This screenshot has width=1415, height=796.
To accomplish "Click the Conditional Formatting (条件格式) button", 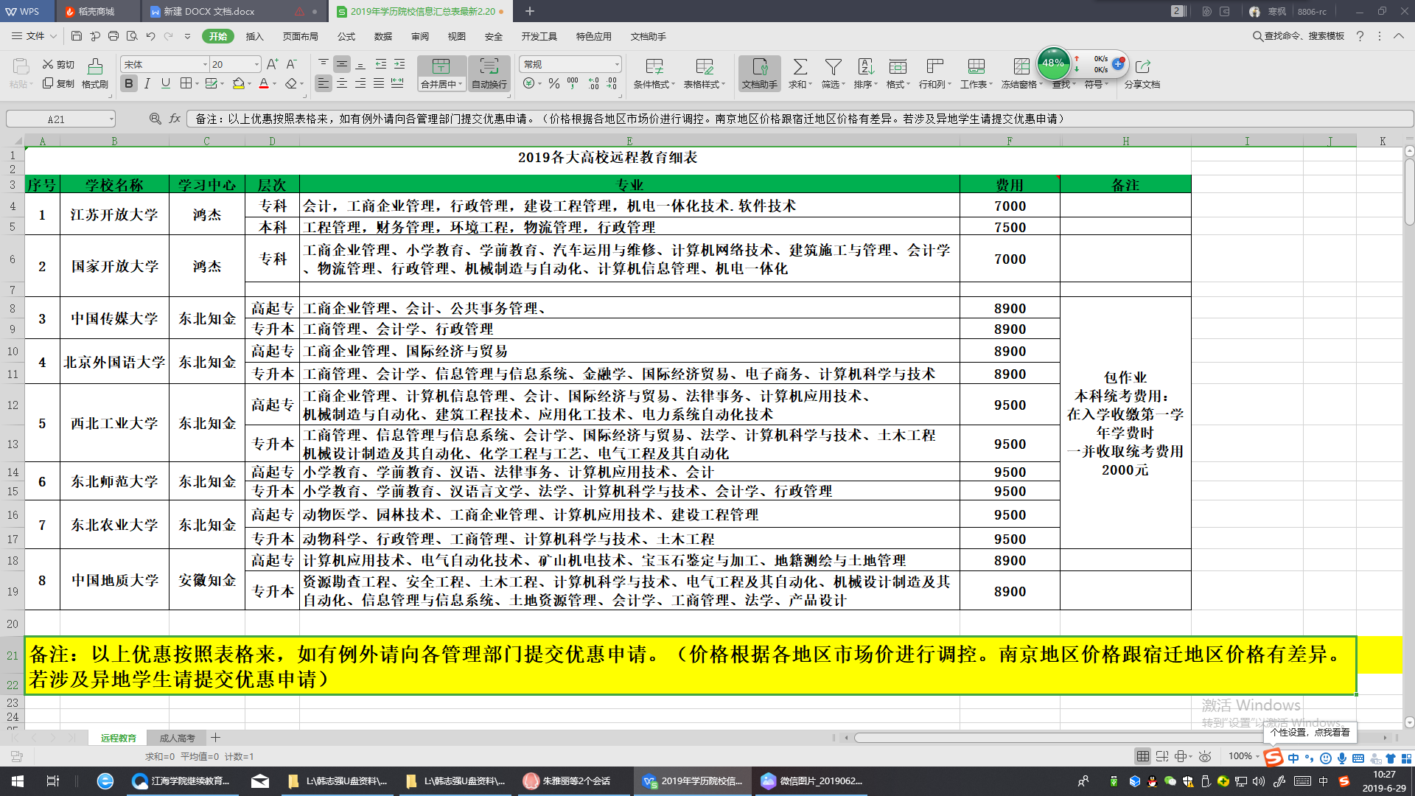I will (654, 73).
